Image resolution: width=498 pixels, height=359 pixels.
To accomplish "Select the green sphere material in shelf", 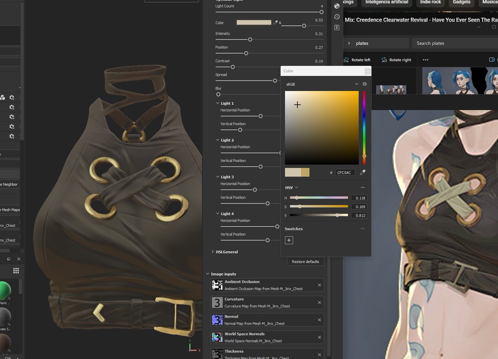I will (5, 291).
